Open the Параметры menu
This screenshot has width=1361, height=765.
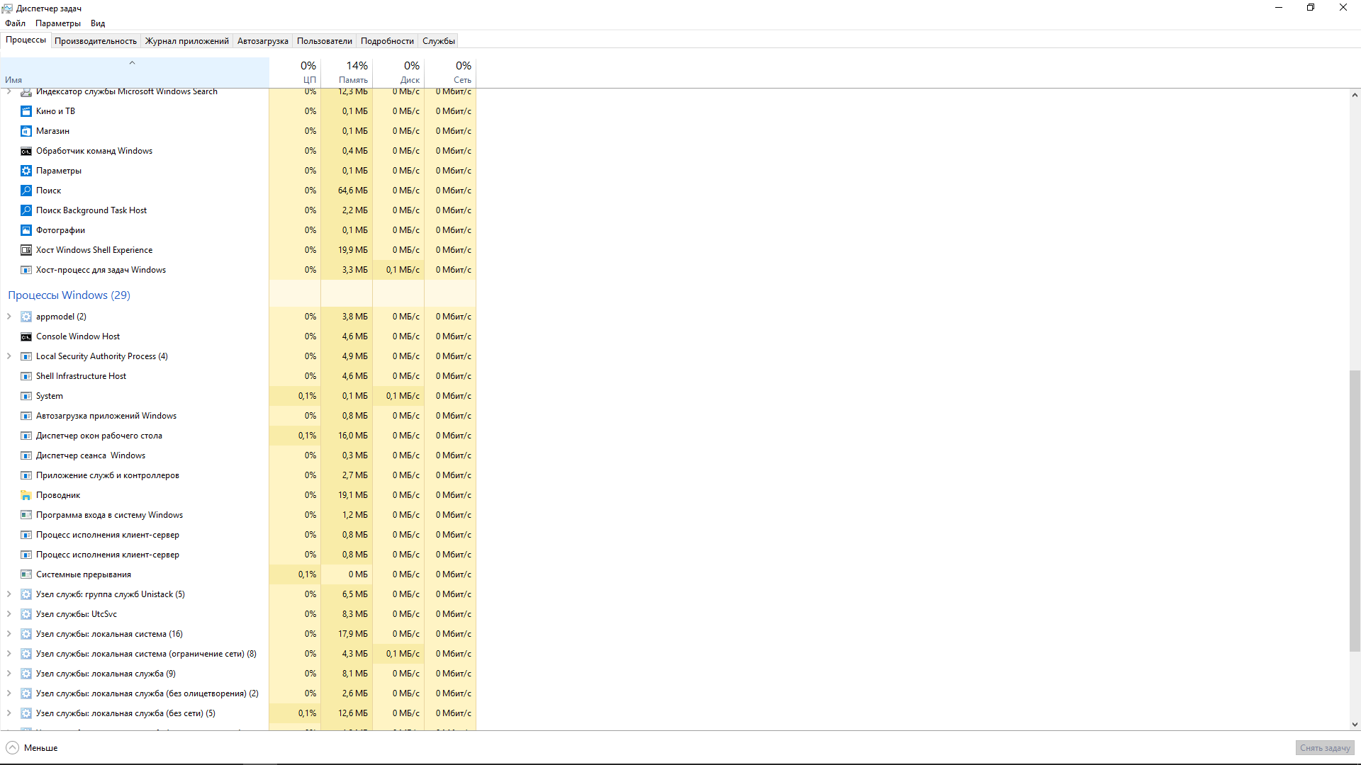(x=58, y=23)
